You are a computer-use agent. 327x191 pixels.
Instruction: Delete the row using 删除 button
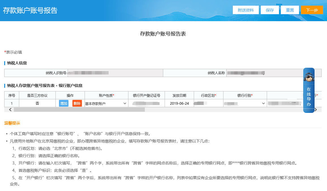[77, 104]
